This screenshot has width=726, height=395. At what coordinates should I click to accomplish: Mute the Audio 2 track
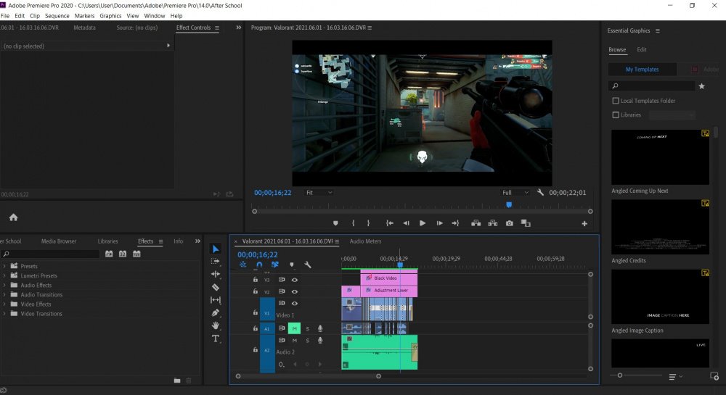pyautogui.click(x=295, y=341)
